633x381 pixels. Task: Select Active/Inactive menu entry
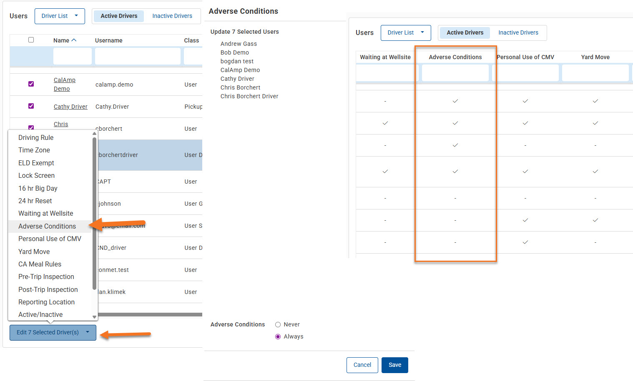[40, 314]
